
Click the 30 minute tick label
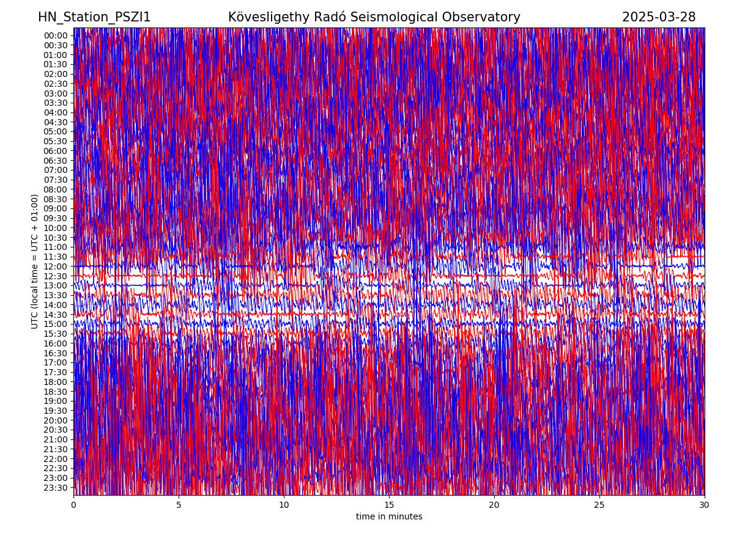pyautogui.click(x=705, y=505)
